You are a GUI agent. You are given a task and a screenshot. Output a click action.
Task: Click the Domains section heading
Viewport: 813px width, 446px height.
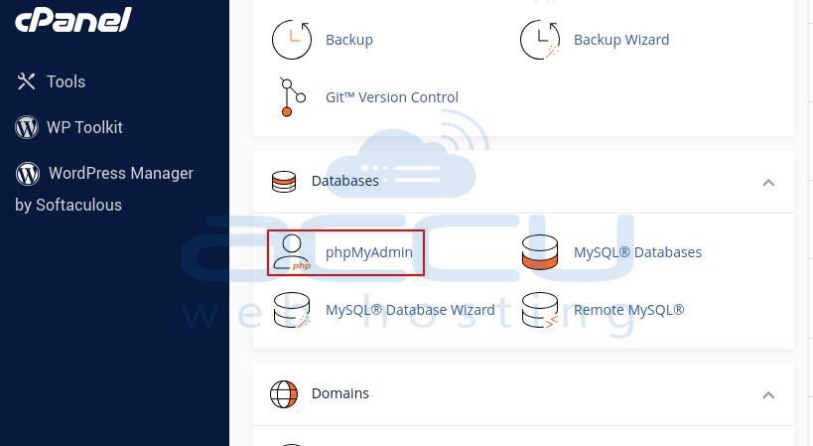pyautogui.click(x=340, y=393)
